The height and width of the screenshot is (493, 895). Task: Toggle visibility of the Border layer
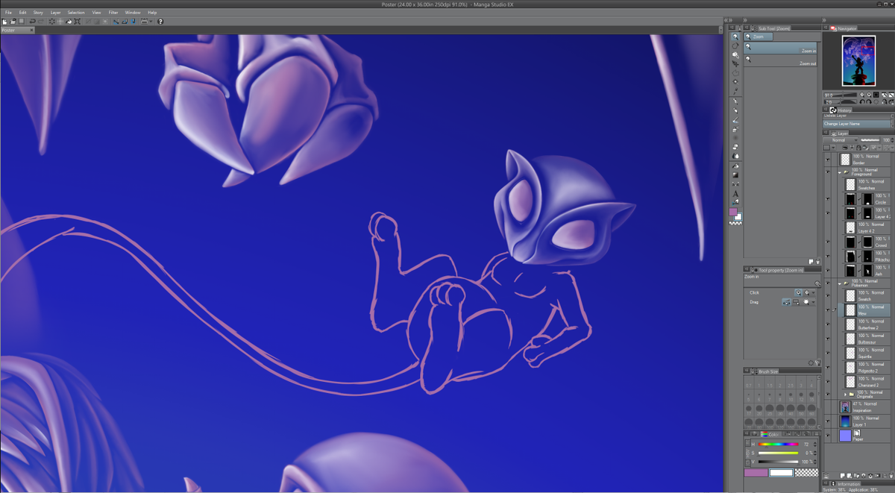point(827,160)
